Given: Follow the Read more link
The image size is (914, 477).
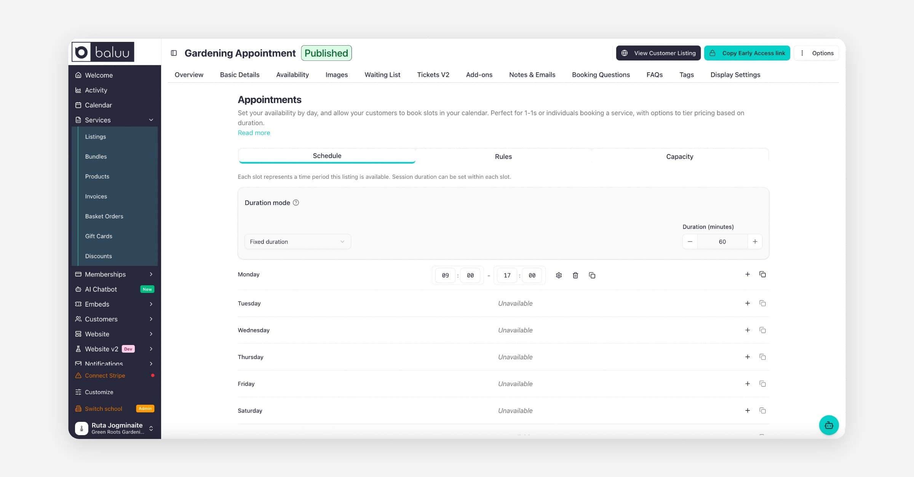Looking at the screenshot, I should click(x=254, y=133).
